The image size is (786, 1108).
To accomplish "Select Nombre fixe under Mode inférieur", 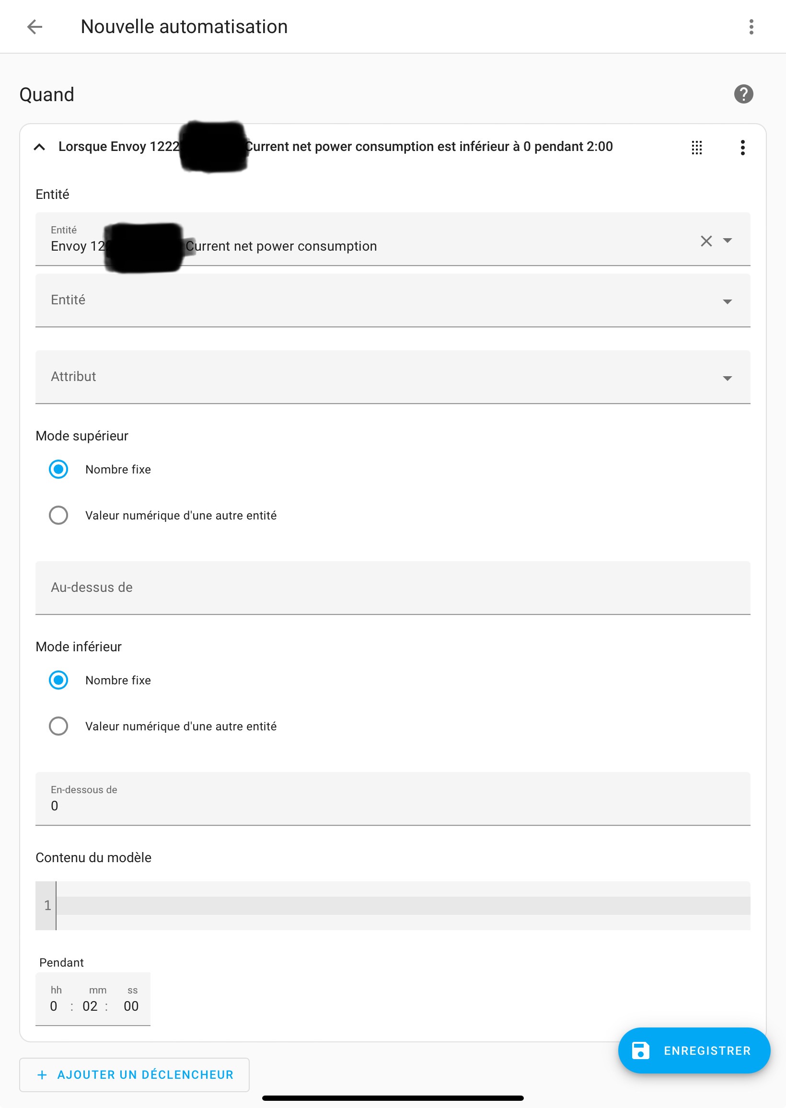I will tap(58, 681).
